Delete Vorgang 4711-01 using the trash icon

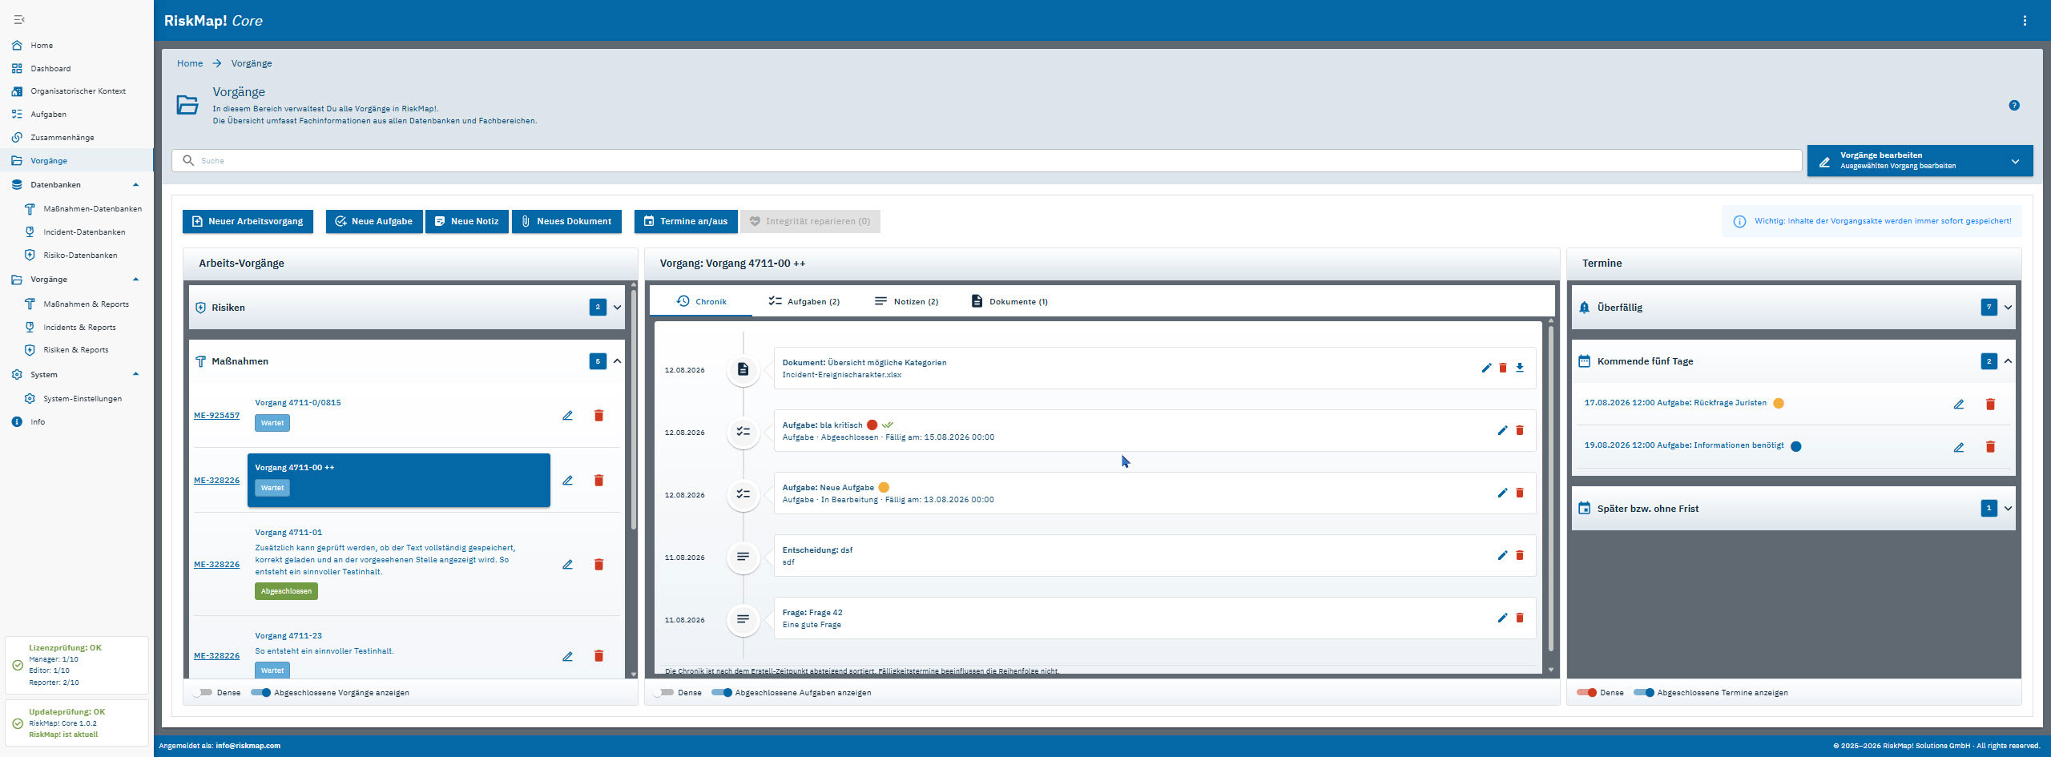(598, 565)
